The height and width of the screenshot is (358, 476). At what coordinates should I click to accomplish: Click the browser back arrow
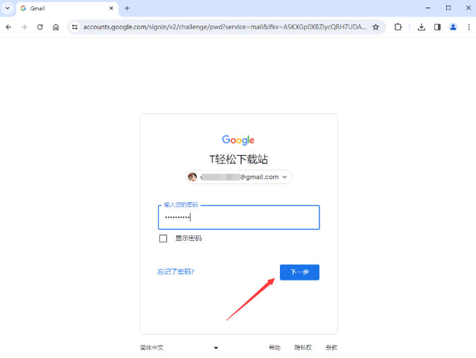click(x=8, y=27)
